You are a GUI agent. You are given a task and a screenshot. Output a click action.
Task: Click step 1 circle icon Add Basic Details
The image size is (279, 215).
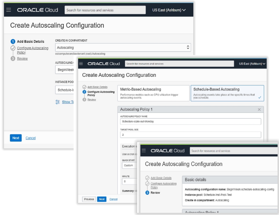click(x=13, y=42)
